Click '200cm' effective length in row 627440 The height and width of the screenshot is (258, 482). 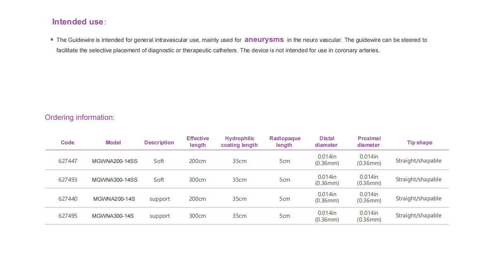(x=197, y=199)
